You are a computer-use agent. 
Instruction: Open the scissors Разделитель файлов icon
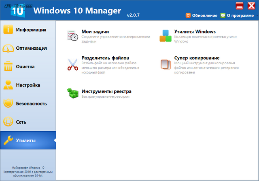(x=72, y=65)
